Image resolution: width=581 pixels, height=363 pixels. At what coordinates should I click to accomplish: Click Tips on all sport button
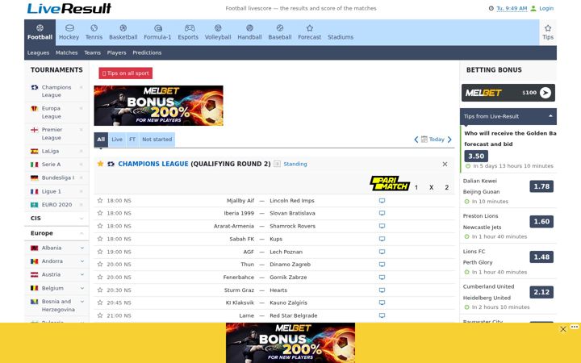(x=126, y=73)
